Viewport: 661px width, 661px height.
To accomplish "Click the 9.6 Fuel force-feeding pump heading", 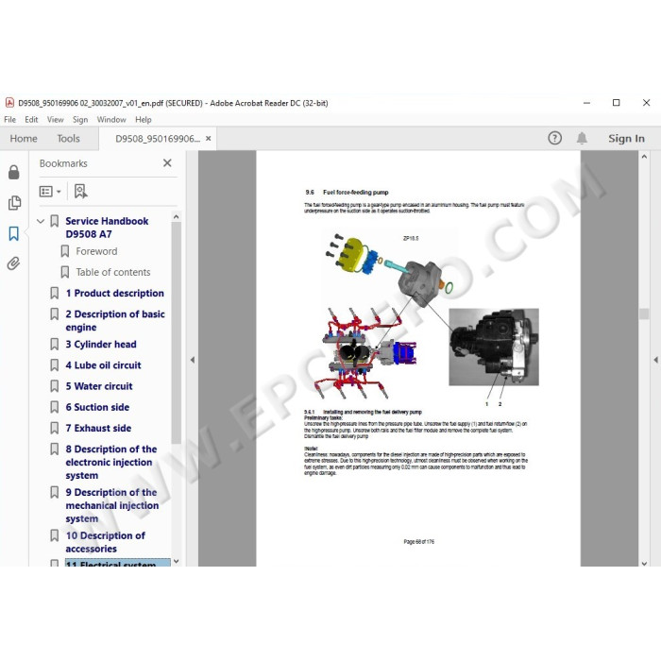I will (347, 193).
